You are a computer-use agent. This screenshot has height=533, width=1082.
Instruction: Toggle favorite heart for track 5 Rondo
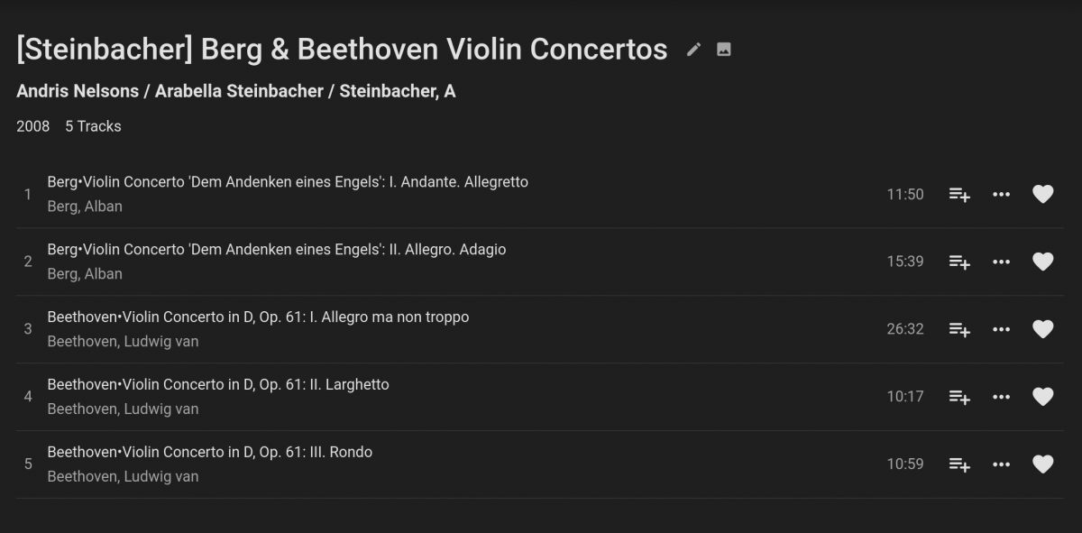pyautogui.click(x=1042, y=464)
